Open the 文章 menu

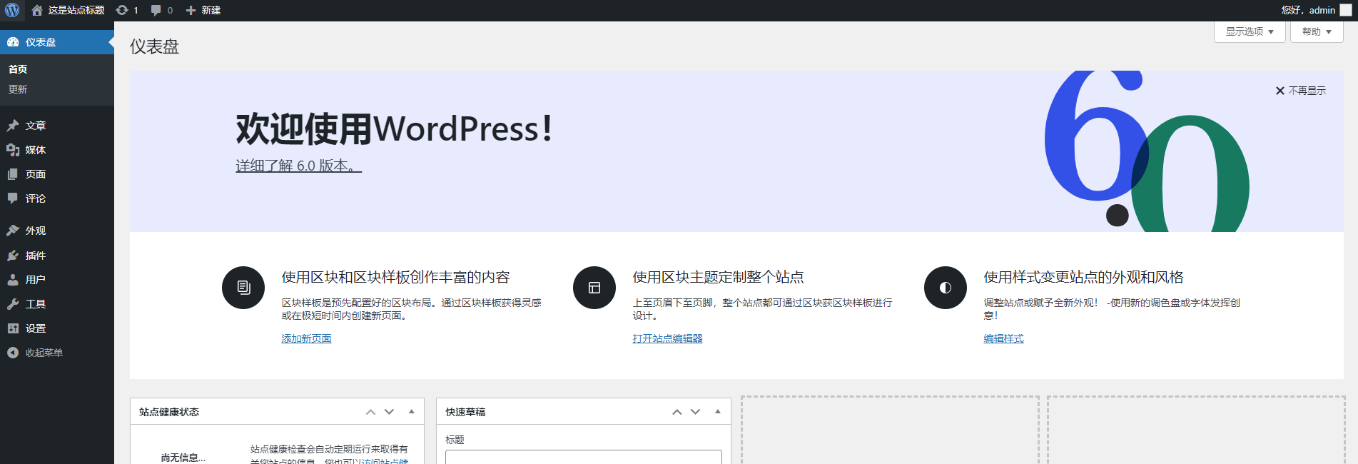[x=57, y=126]
